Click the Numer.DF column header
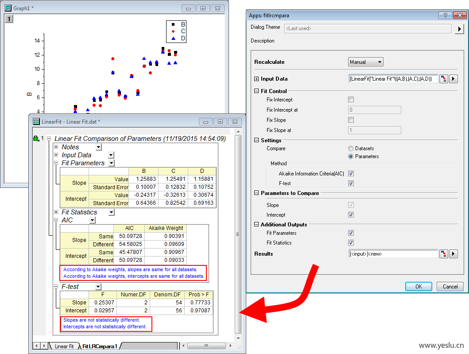Viewport: 469px width, 354px height. 133,295
